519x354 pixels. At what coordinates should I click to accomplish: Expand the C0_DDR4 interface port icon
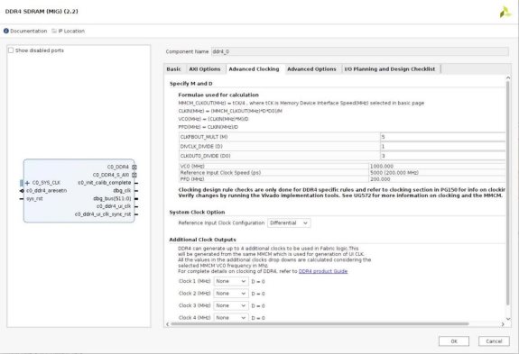134,168
